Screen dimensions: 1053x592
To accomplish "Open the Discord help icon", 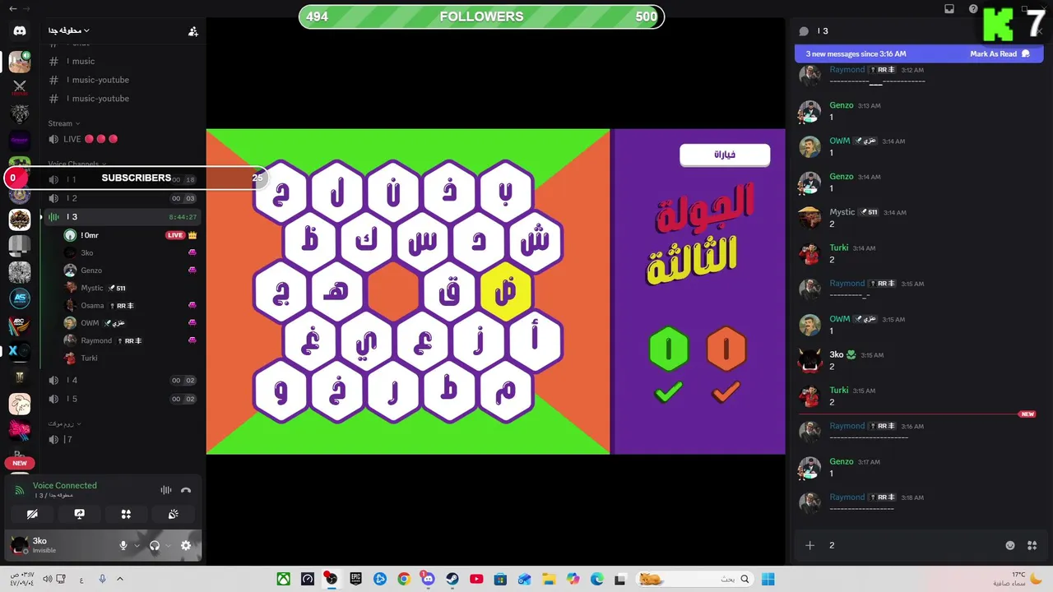I will coord(974,9).
